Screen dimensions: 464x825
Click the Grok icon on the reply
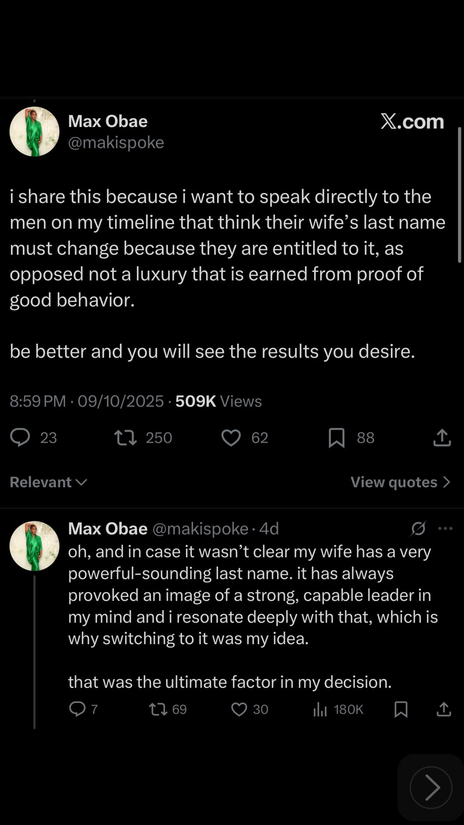click(x=418, y=528)
